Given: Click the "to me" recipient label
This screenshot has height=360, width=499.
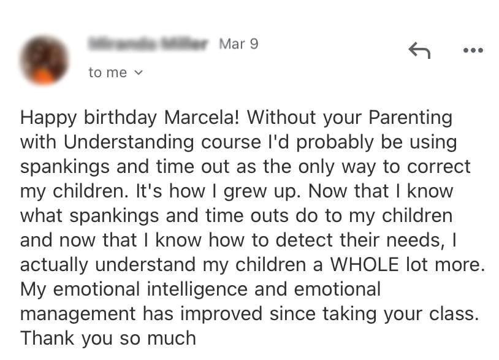Looking at the screenshot, I should (x=107, y=72).
